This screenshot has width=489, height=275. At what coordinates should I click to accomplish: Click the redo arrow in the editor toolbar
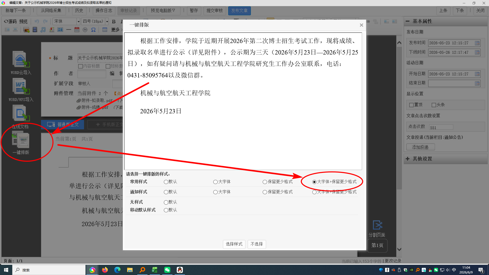coord(45,21)
